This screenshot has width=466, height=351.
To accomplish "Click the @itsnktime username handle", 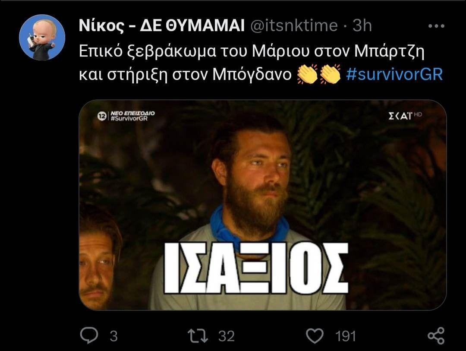I will (294, 25).
